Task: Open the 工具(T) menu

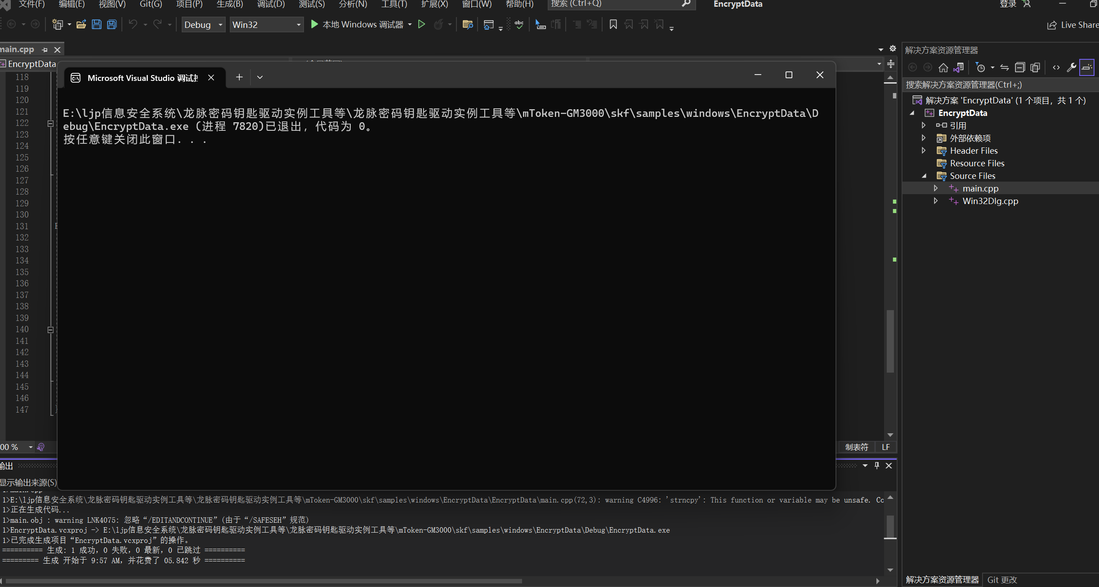Action: coord(394,4)
